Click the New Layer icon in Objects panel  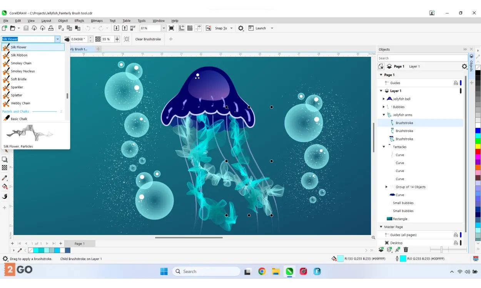click(381, 250)
